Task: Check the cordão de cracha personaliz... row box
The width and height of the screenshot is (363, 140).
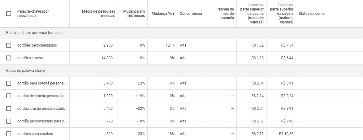Action: 9,96
